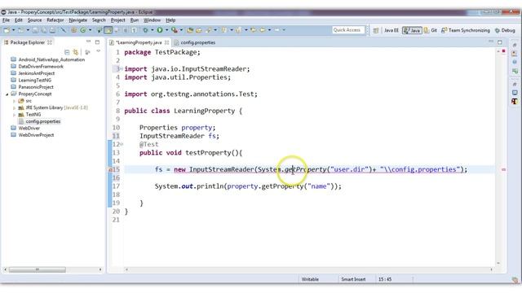522x293 pixels.
Task: Open the dropdown arrow beside Debug icon
Action: pyautogui.click(x=153, y=30)
